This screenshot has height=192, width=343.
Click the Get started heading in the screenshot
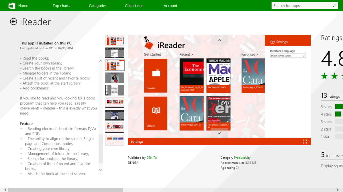point(152,54)
